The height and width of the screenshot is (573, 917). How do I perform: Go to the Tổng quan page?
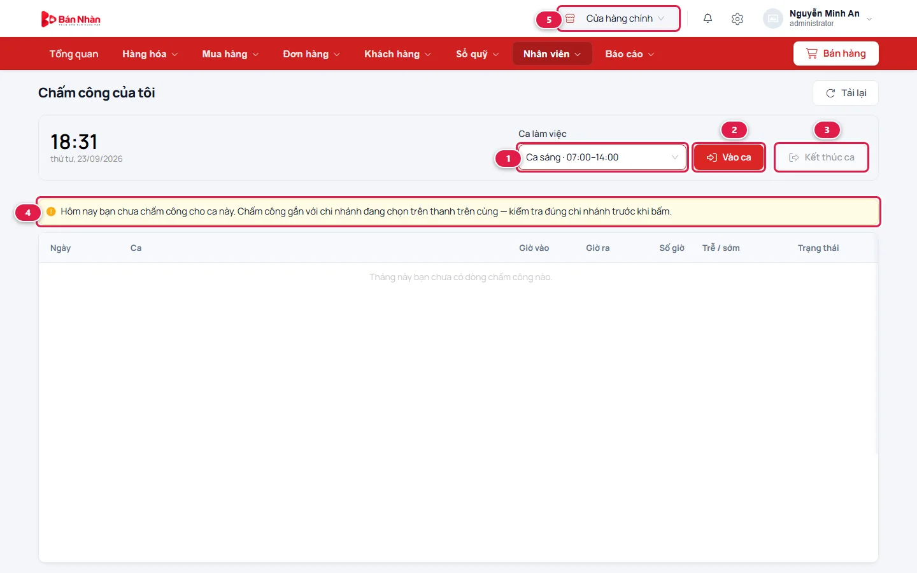[74, 54]
